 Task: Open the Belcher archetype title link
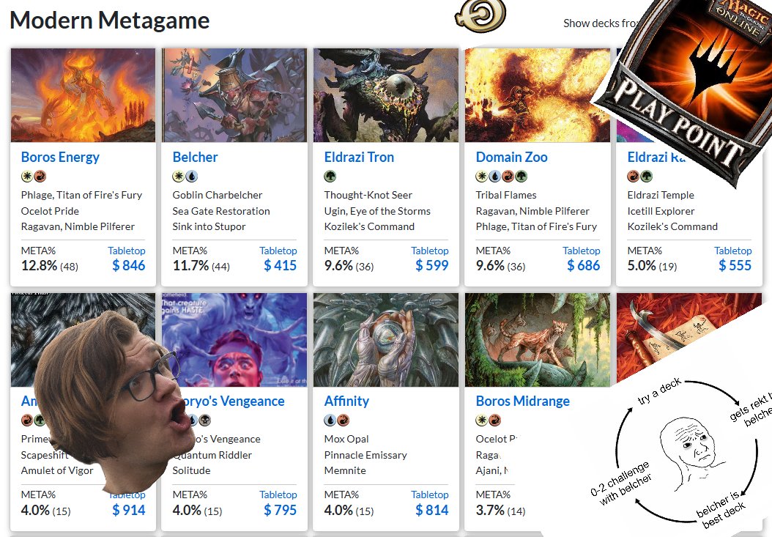195,158
